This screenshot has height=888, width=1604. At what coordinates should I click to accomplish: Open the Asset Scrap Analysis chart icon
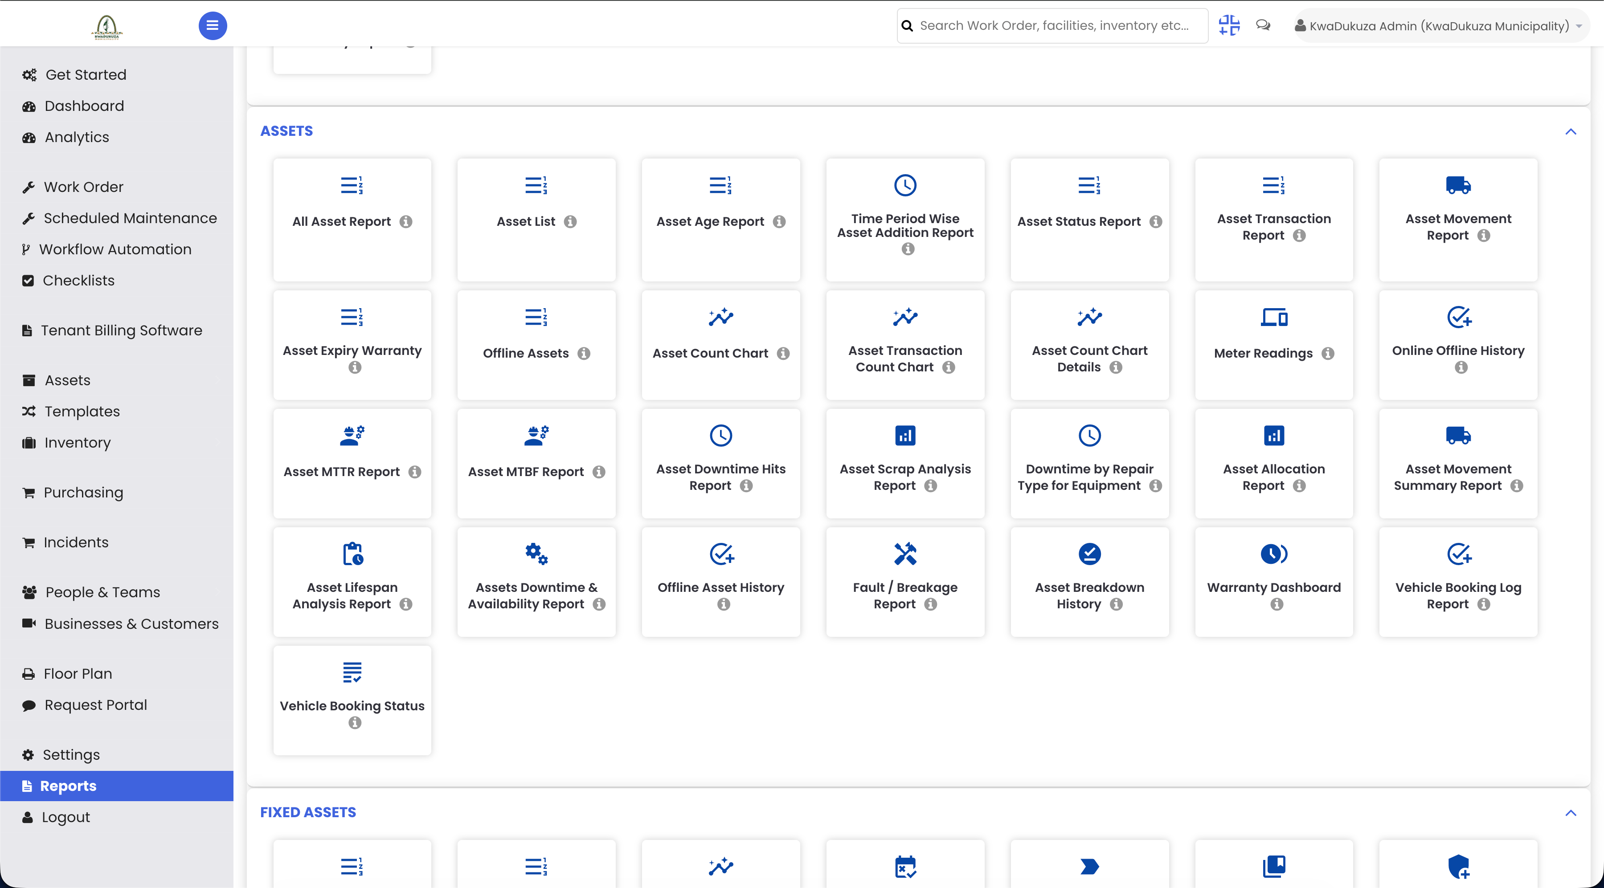(905, 436)
